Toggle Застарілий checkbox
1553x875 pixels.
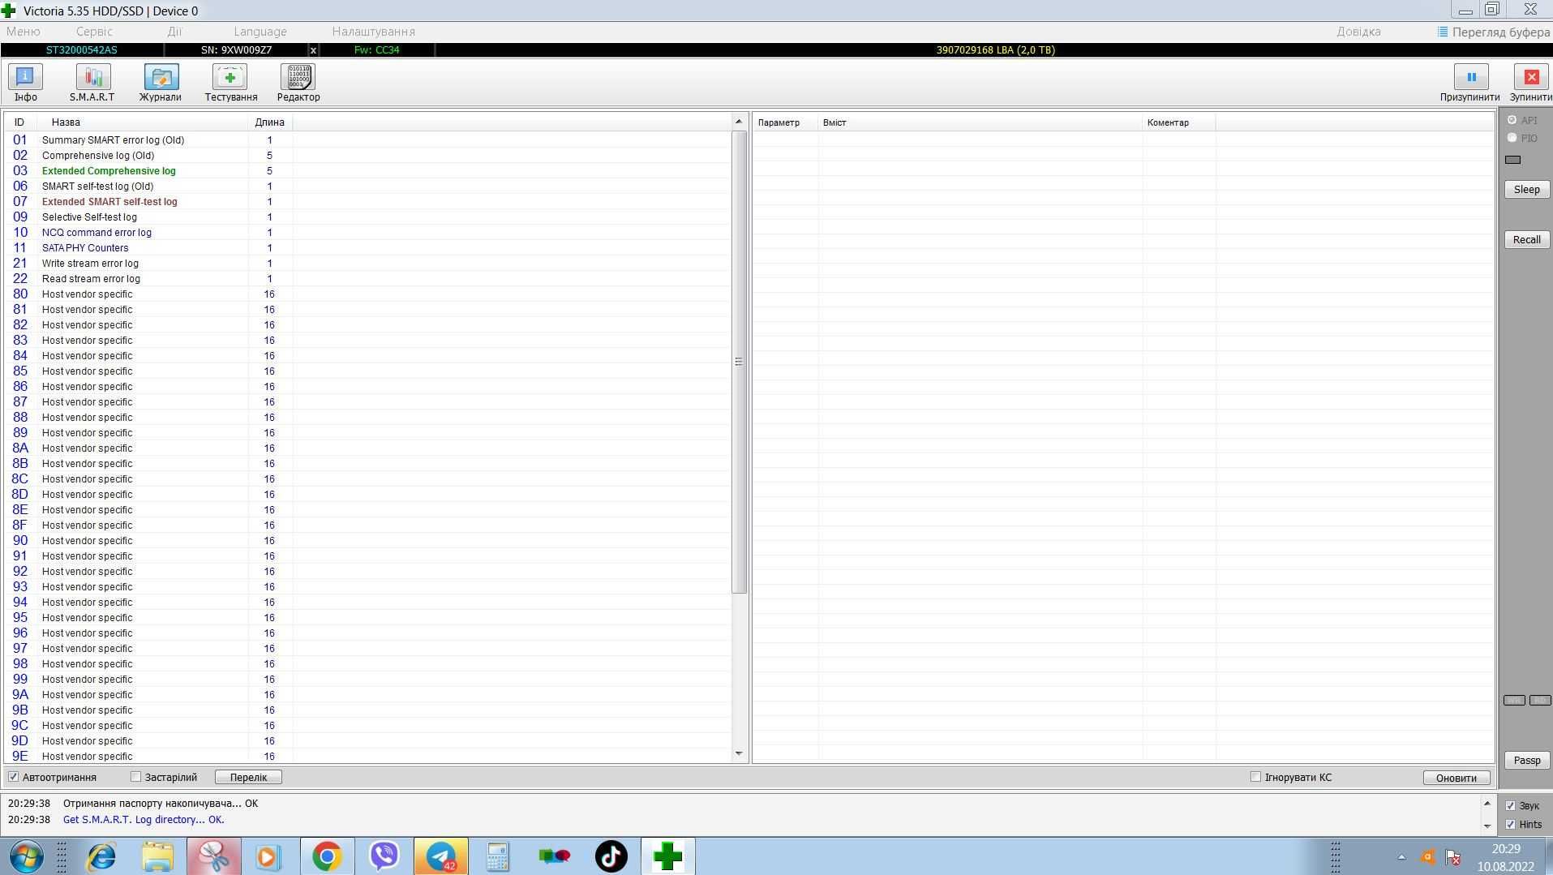click(136, 777)
